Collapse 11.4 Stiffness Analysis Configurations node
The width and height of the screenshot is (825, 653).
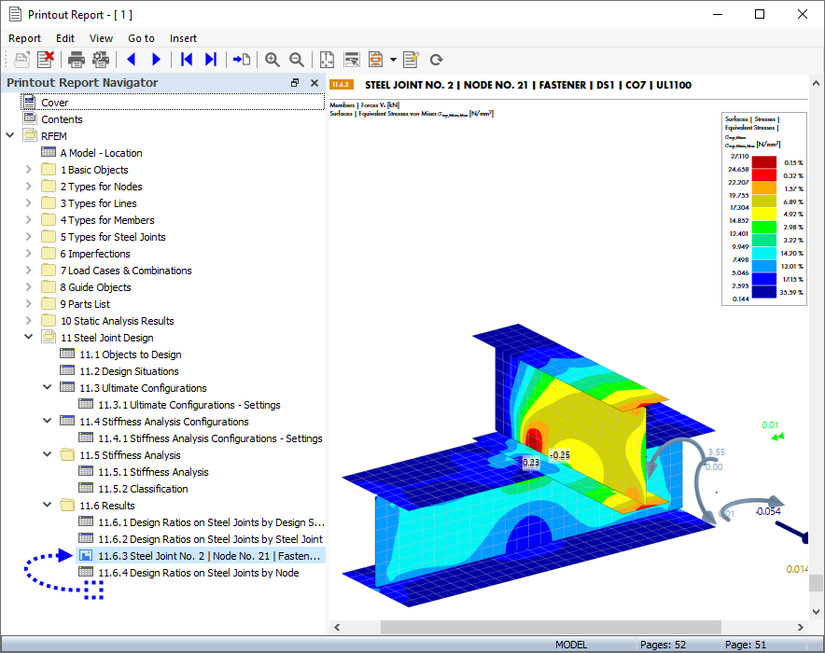48,421
